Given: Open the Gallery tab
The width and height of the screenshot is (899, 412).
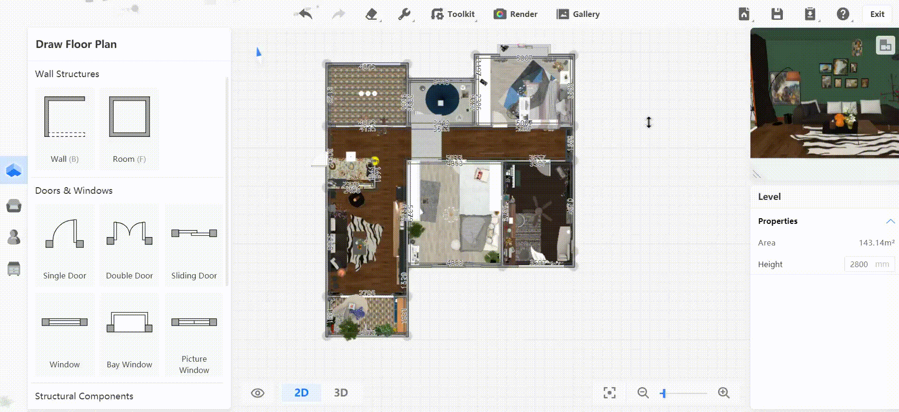Looking at the screenshot, I should pos(578,14).
